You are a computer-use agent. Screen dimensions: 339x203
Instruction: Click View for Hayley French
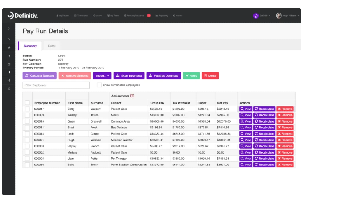246,146
